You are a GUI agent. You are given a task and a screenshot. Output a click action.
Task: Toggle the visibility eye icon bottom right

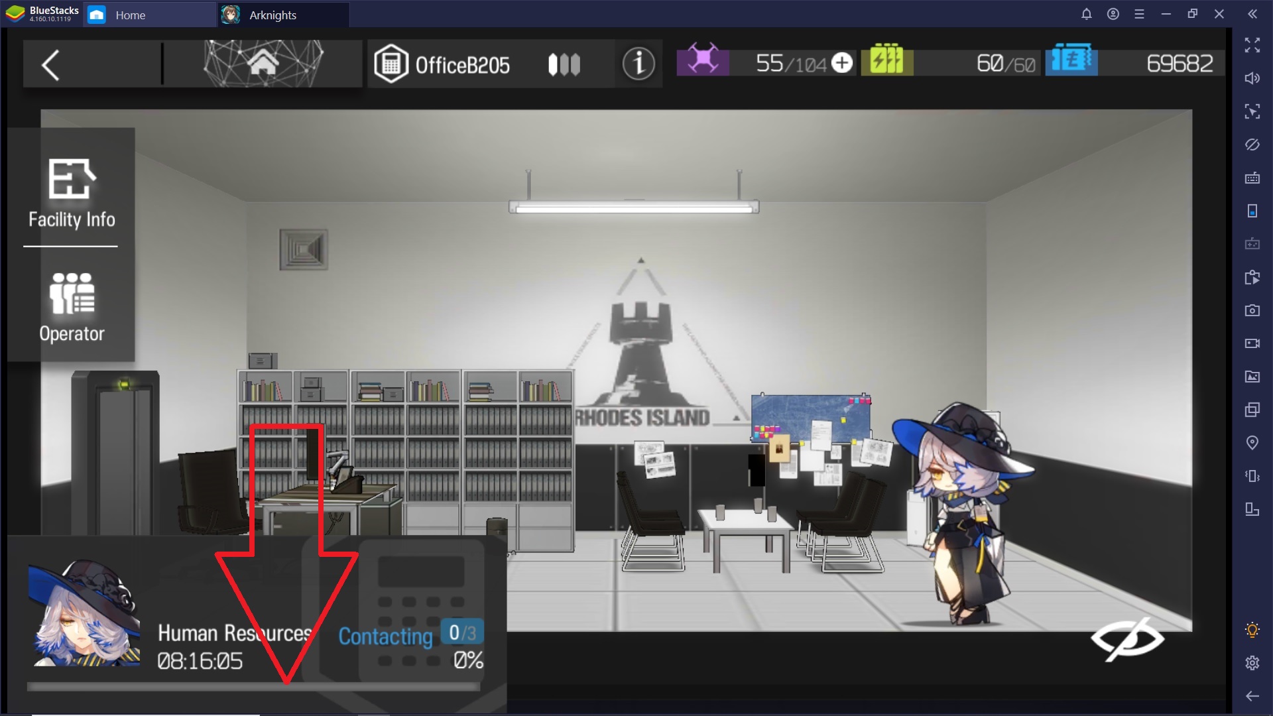(1128, 639)
